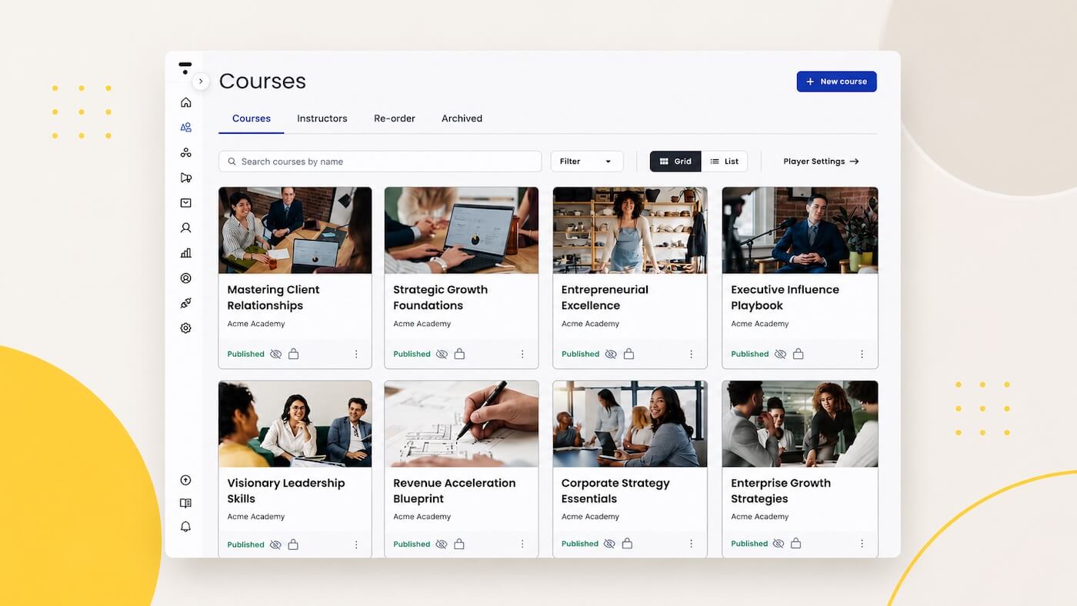Open the open-book guide icon
Screen dimensions: 1077x606
(x=185, y=503)
